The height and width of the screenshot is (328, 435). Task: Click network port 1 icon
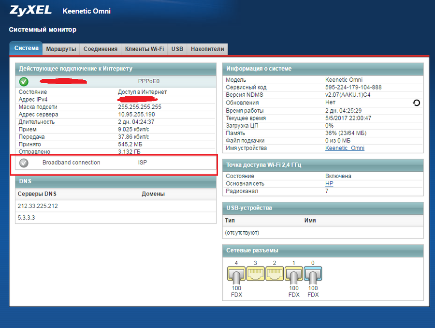click(293, 275)
